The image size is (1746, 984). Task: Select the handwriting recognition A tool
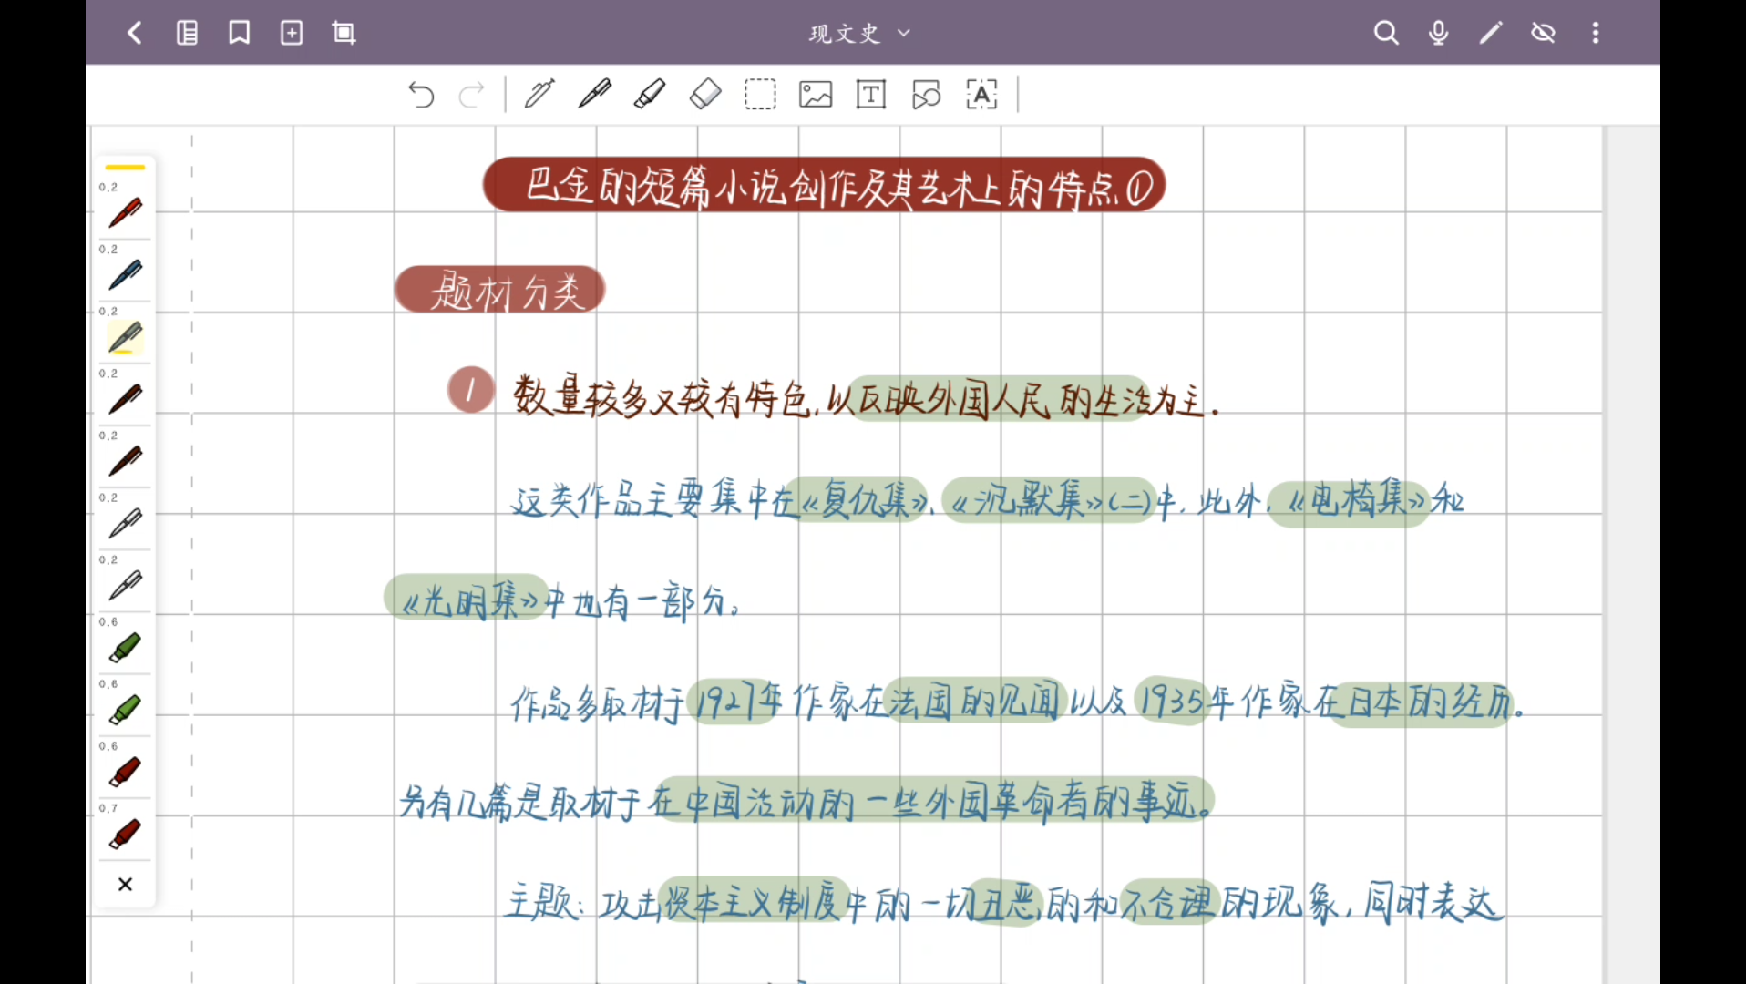click(x=981, y=95)
